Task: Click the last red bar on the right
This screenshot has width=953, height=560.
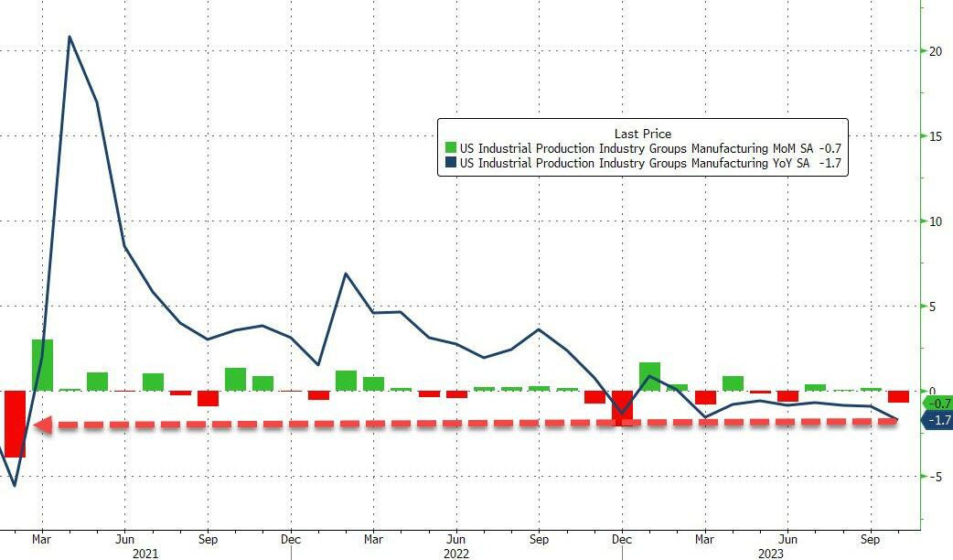Action: (898, 397)
